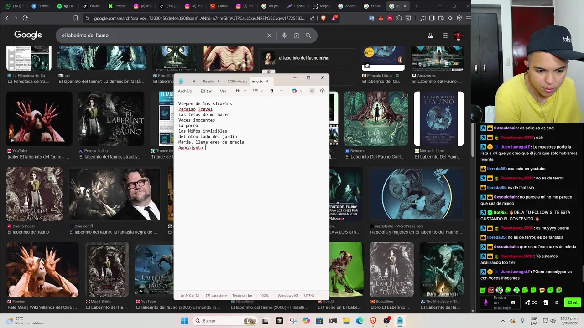
Task: Click the Copilot icon in Notepad
Action: point(294,91)
